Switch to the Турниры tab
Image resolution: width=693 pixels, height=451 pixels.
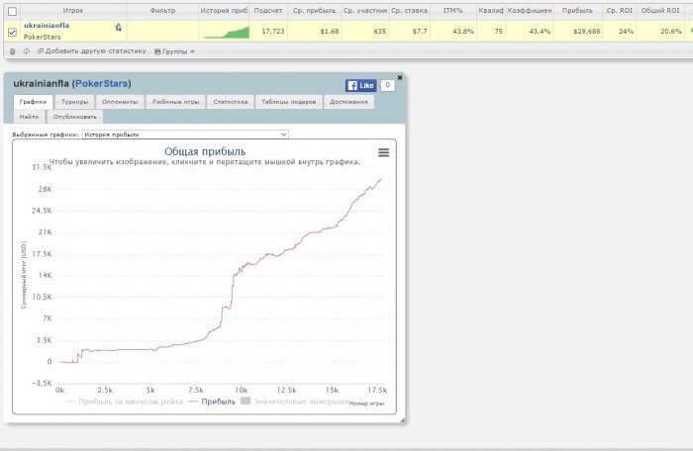74,102
